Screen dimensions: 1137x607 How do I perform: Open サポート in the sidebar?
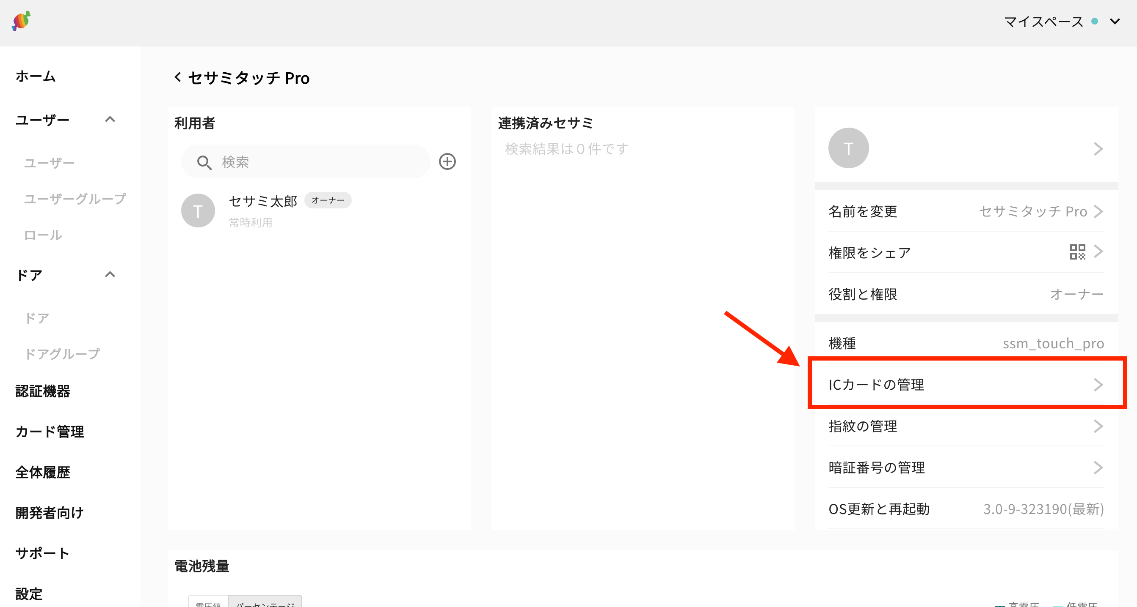42,553
